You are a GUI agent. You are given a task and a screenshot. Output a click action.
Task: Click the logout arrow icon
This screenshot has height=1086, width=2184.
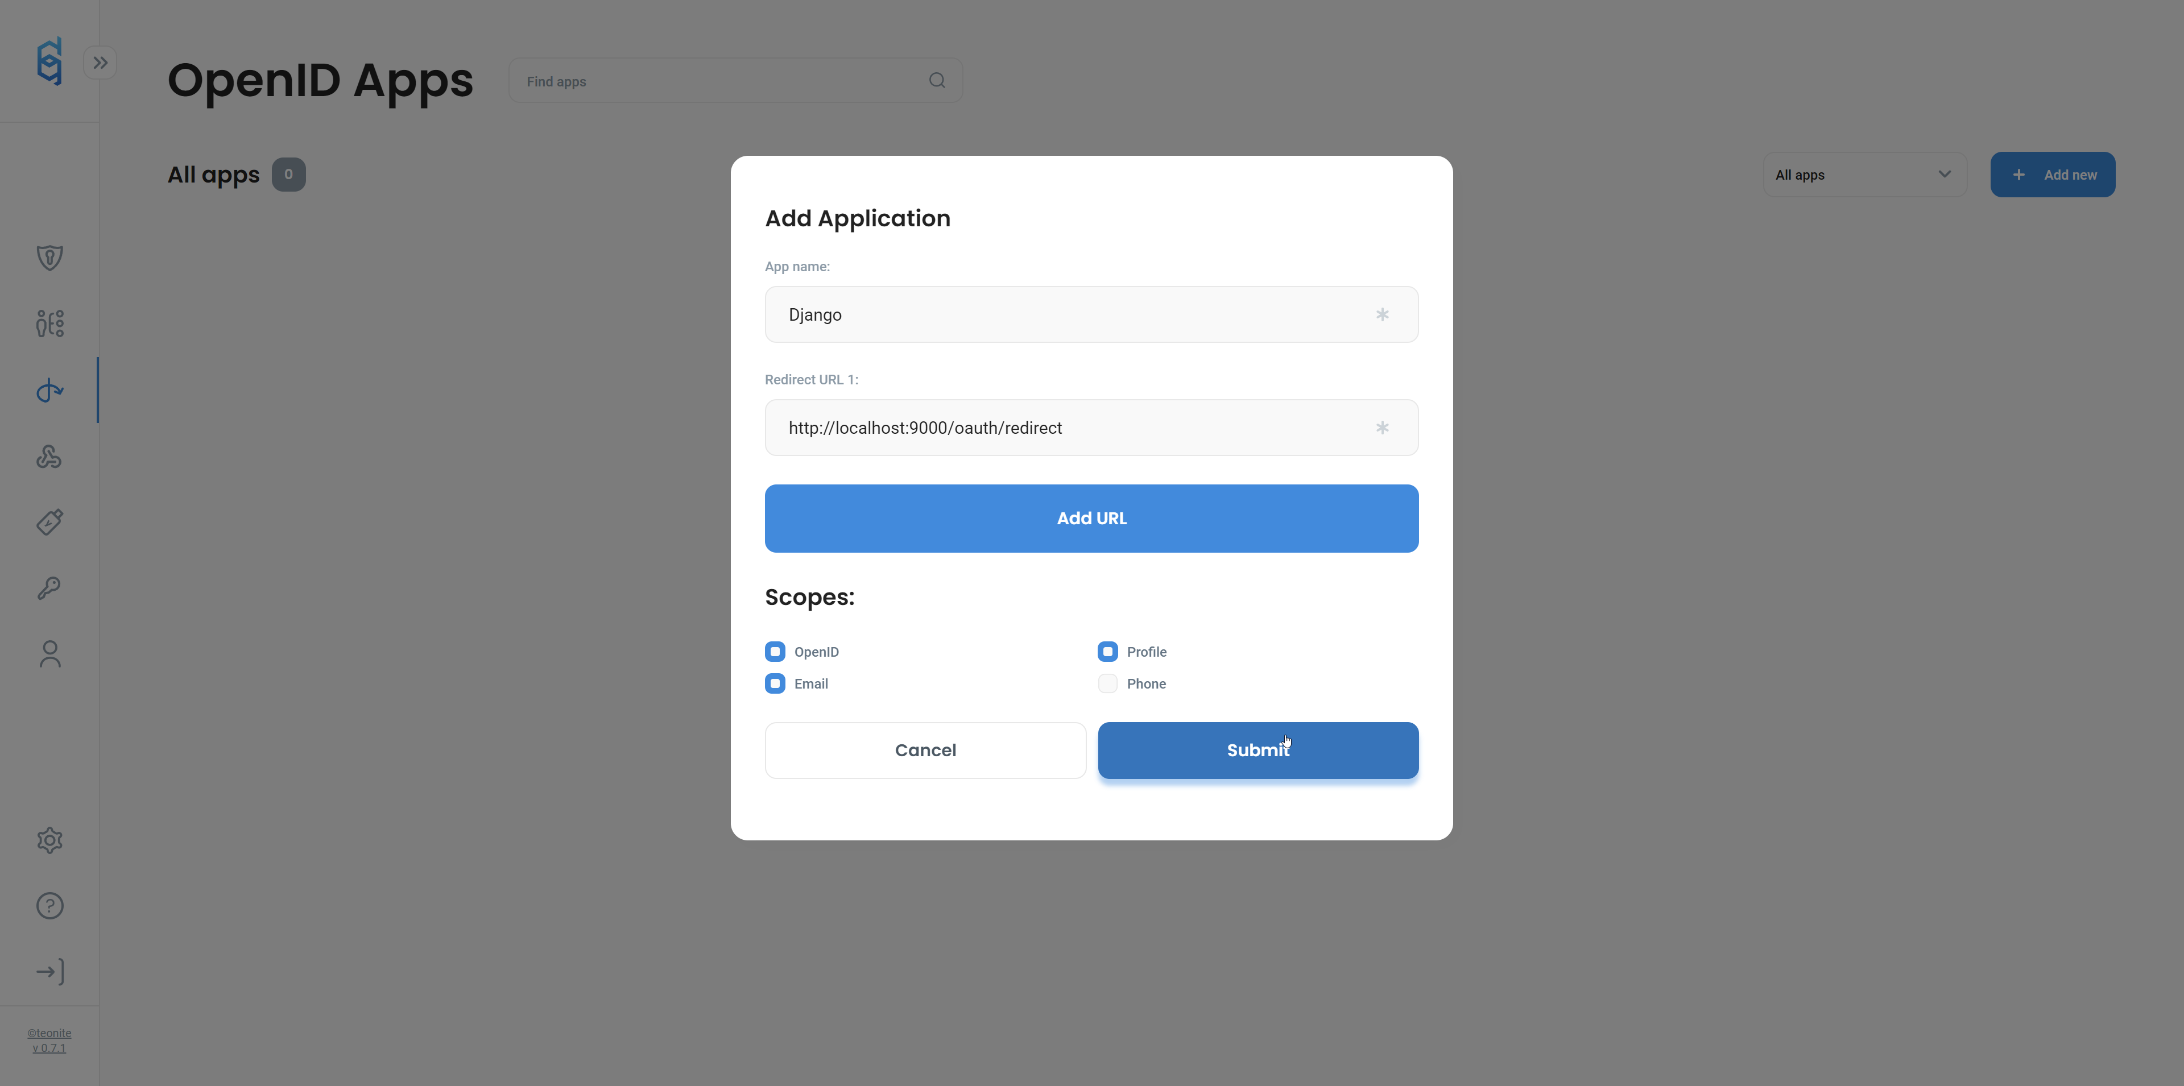click(x=49, y=972)
